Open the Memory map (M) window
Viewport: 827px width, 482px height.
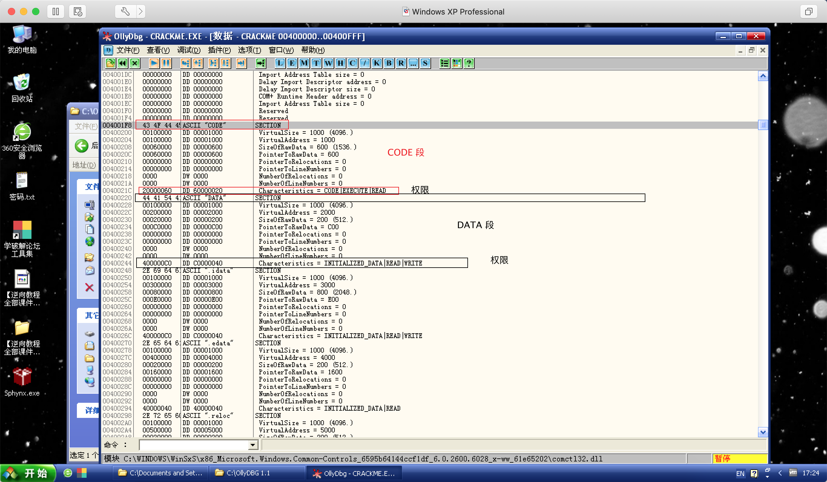point(304,63)
